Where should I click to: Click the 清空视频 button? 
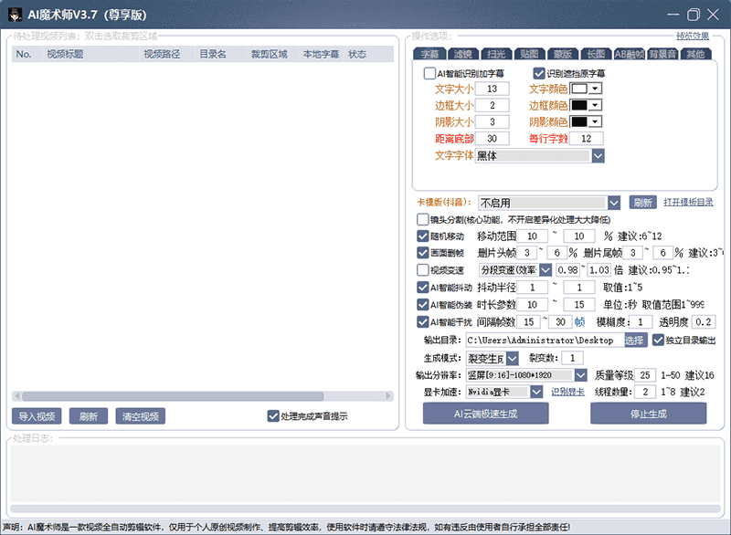(x=141, y=416)
